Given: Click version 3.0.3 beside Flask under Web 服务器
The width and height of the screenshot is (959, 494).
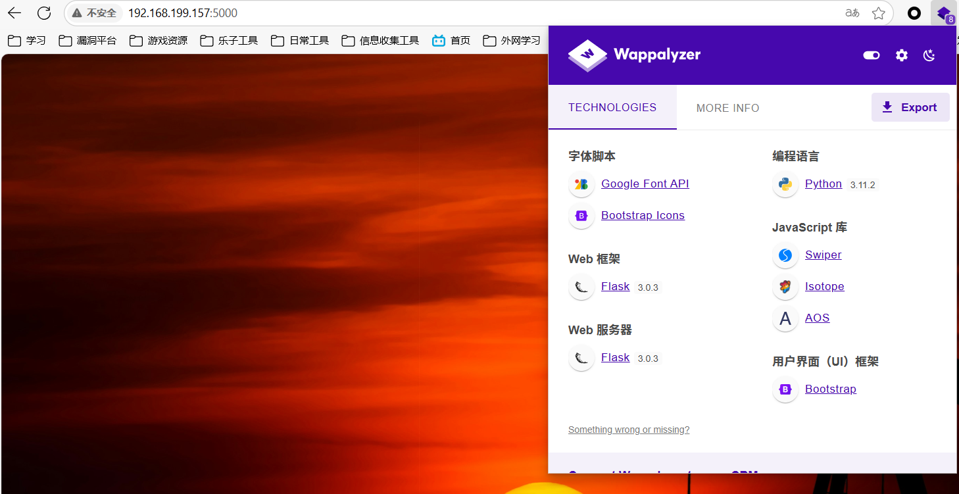Looking at the screenshot, I should pos(648,358).
